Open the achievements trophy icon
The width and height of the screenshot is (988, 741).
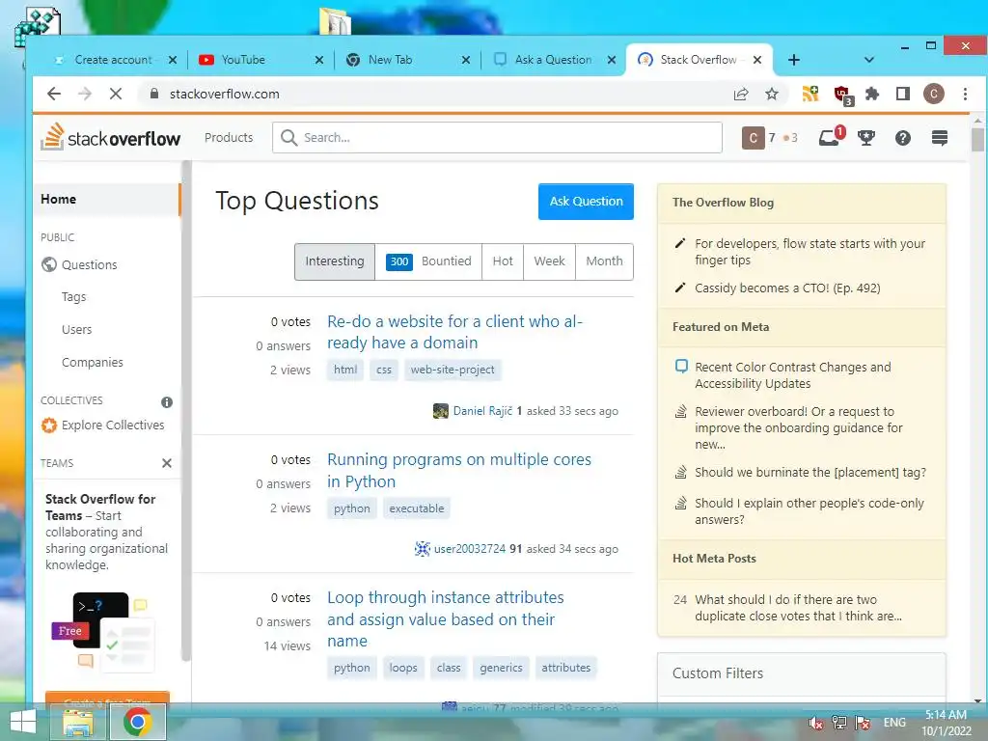(866, 137)
